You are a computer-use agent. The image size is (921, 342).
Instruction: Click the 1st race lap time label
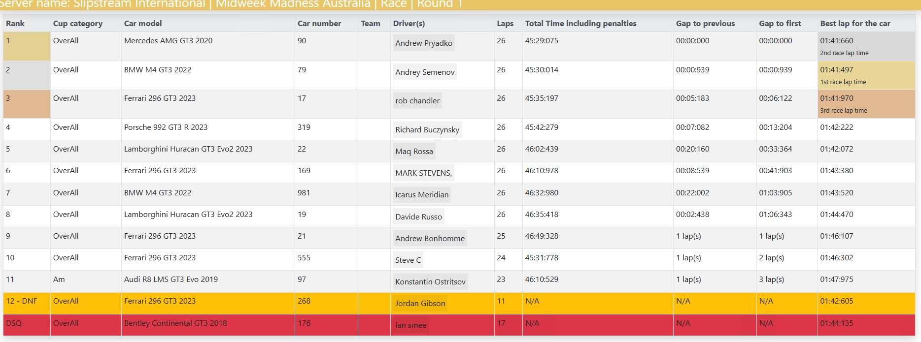pyautogui.click(x=843, y=82)
